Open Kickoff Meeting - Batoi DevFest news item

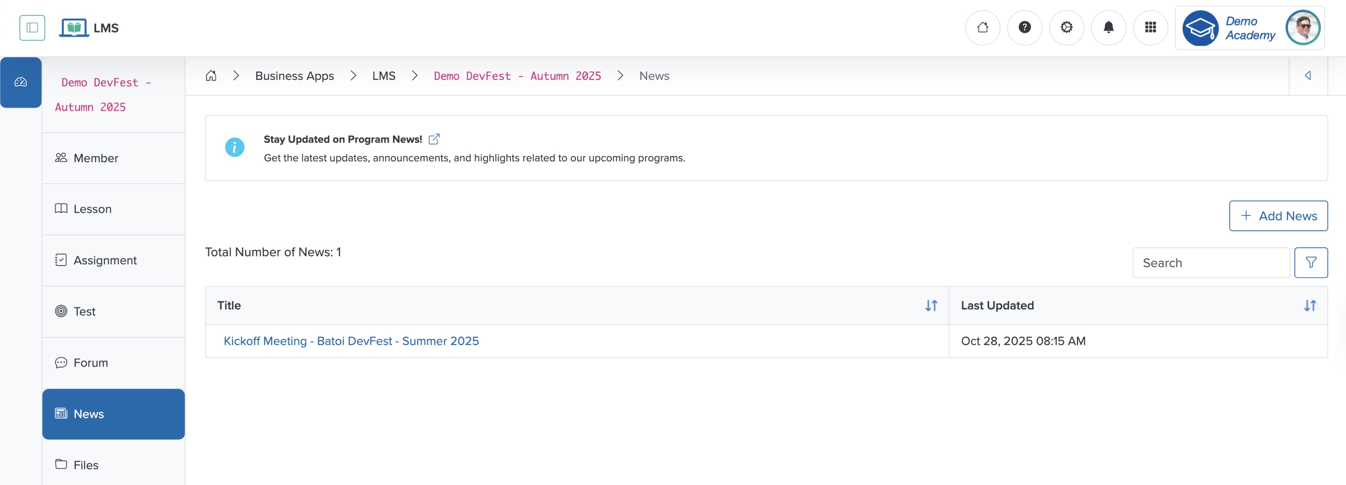coord(351,341)
